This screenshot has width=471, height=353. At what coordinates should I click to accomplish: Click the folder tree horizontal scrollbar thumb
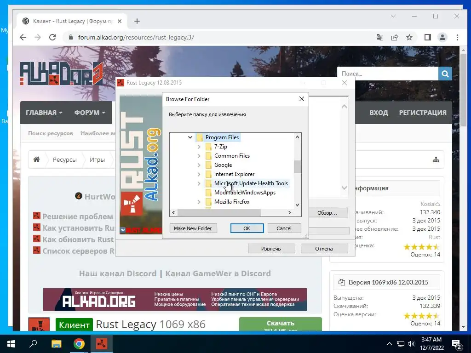[219, 212]
